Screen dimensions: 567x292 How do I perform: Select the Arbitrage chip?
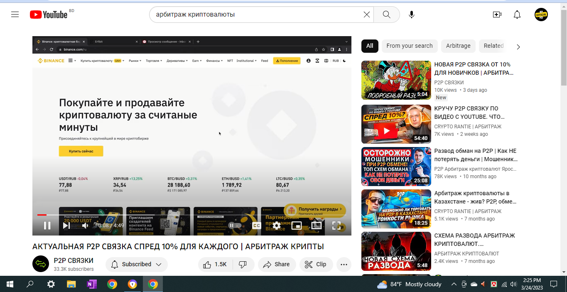[x=458, y=46]
